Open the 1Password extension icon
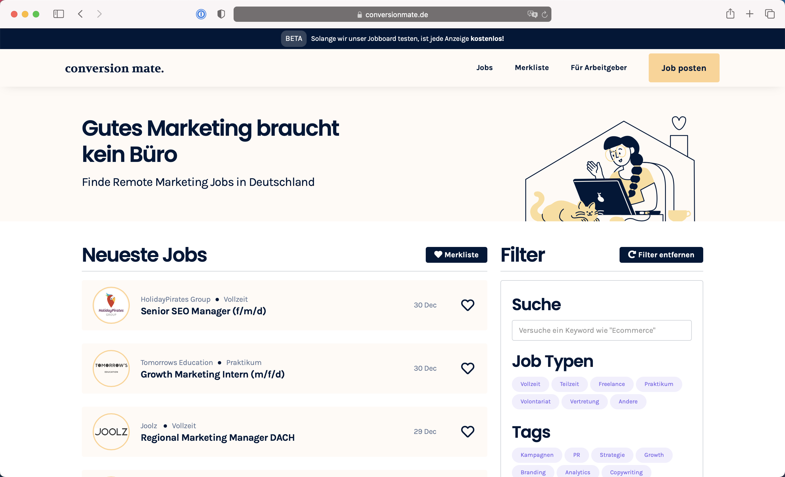This screenshot has height=477, width=785. (201, 14)
